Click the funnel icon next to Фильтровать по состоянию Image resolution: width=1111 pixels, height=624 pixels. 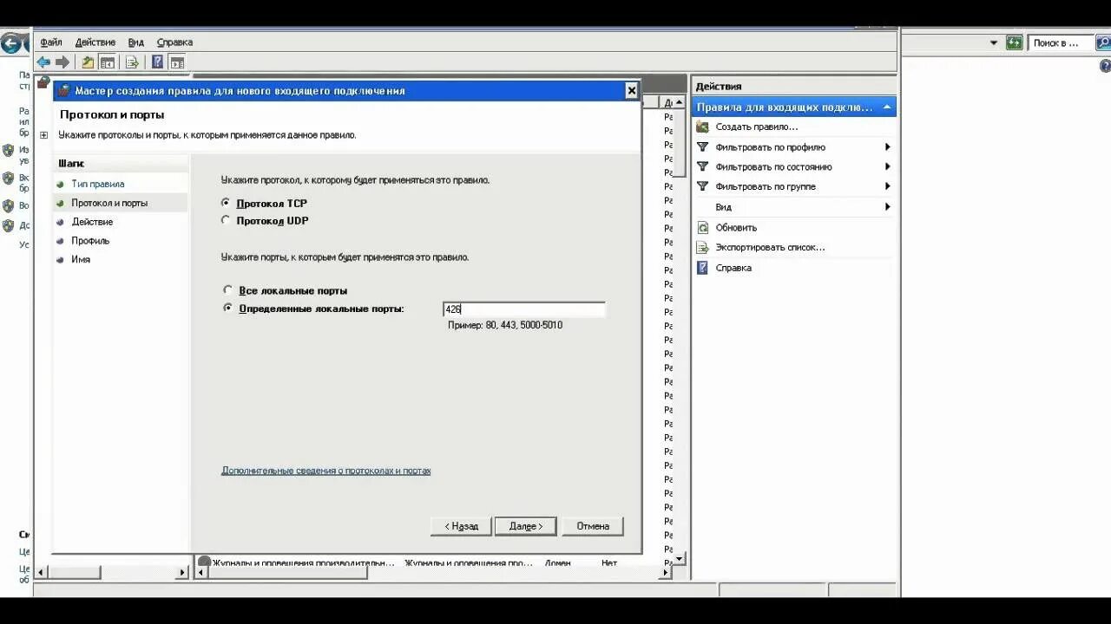click(703, 166)
